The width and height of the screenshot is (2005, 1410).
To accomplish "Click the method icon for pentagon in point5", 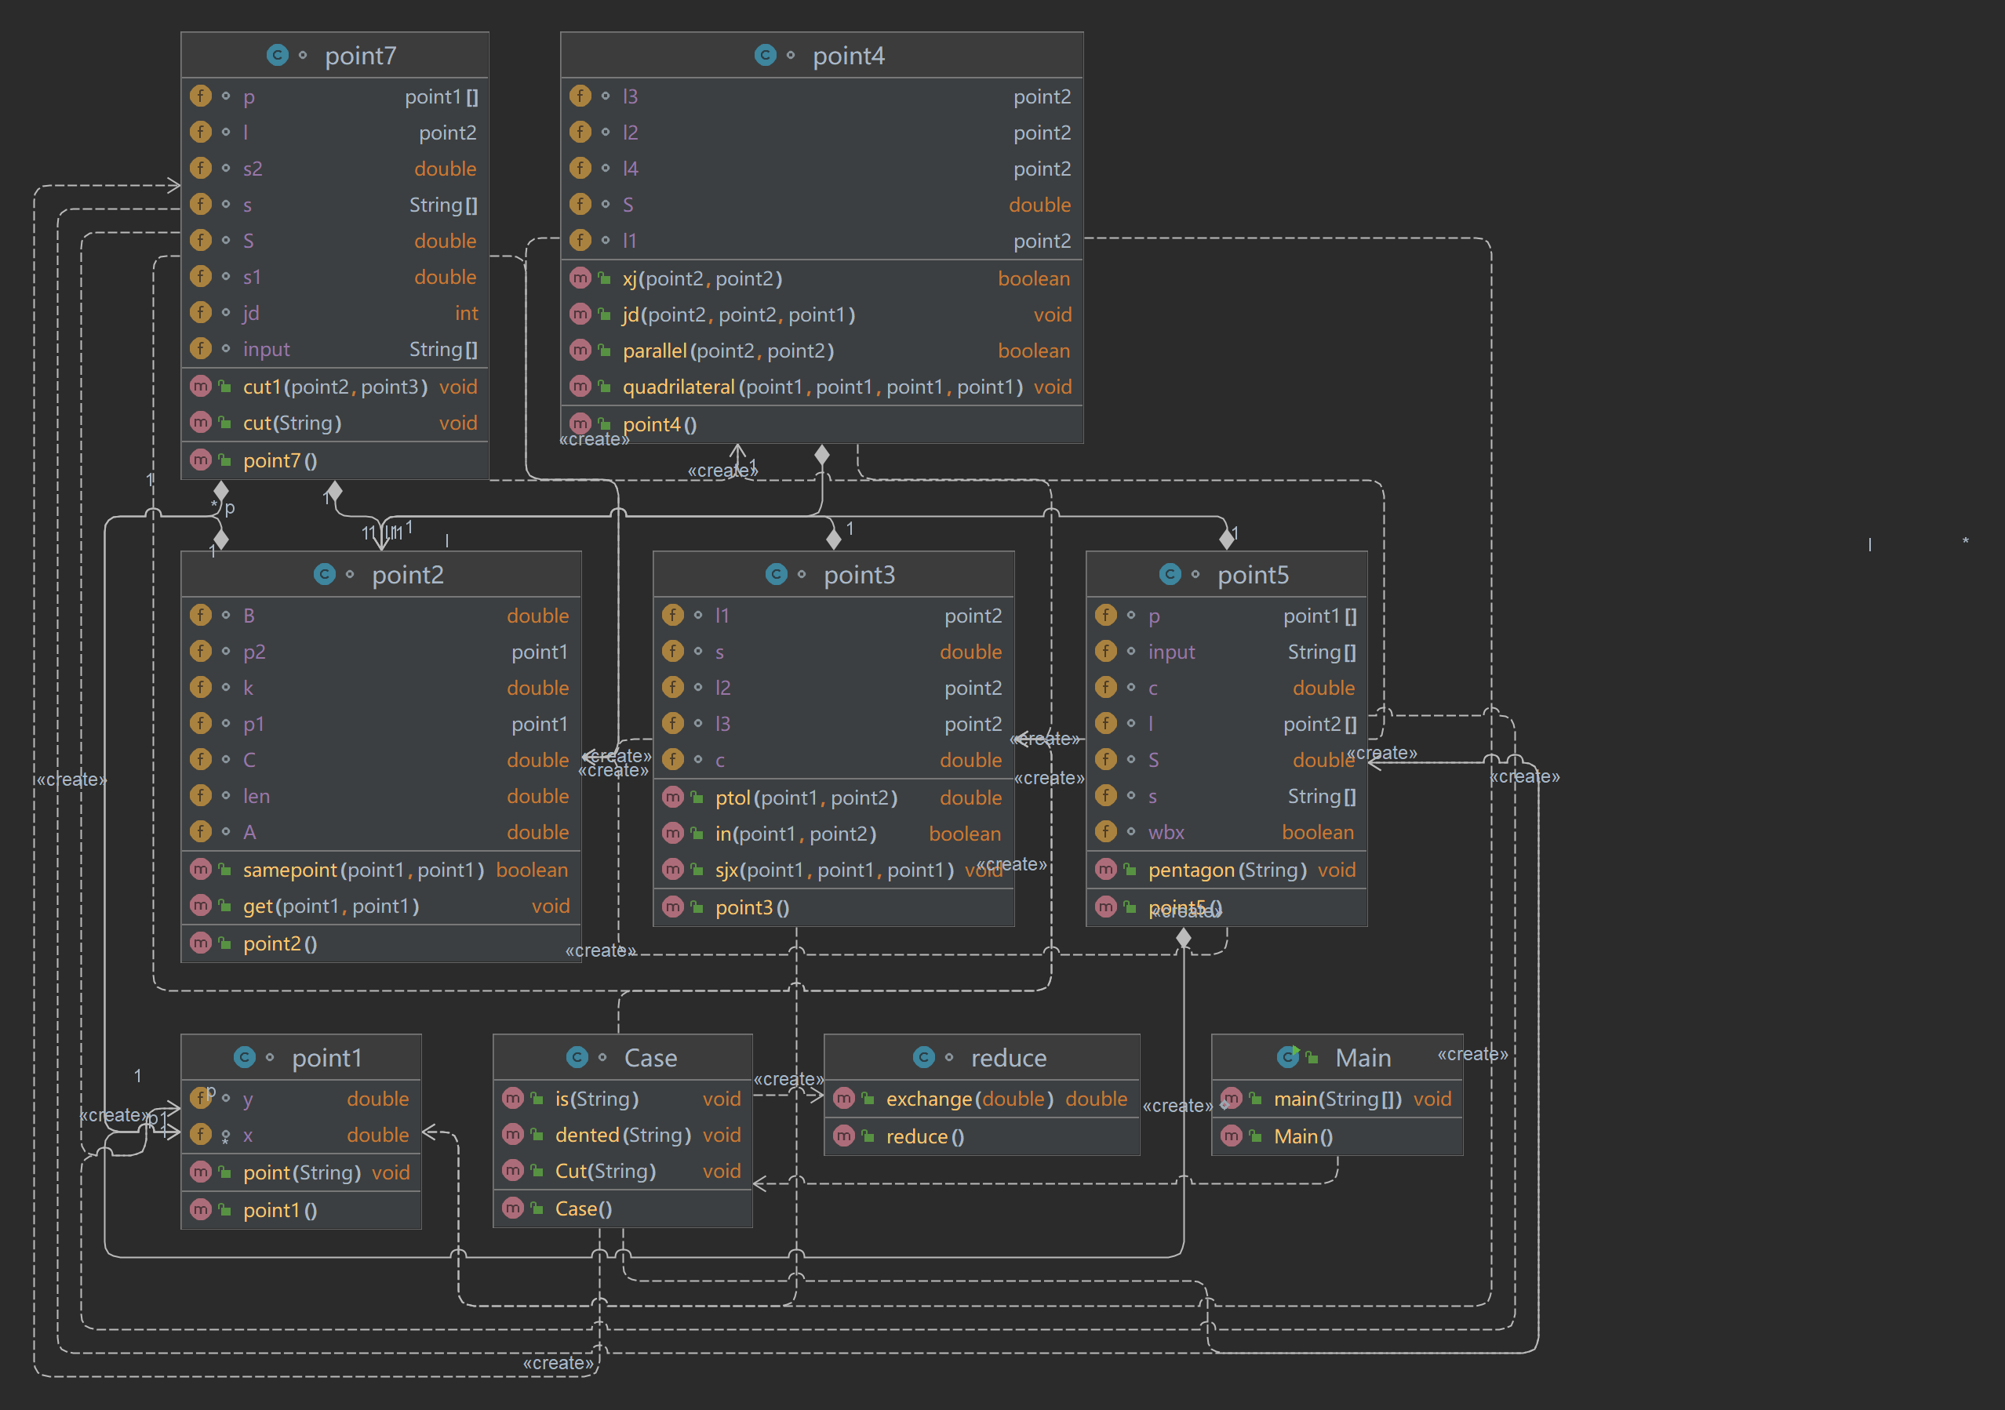I will coord(1105,869).
